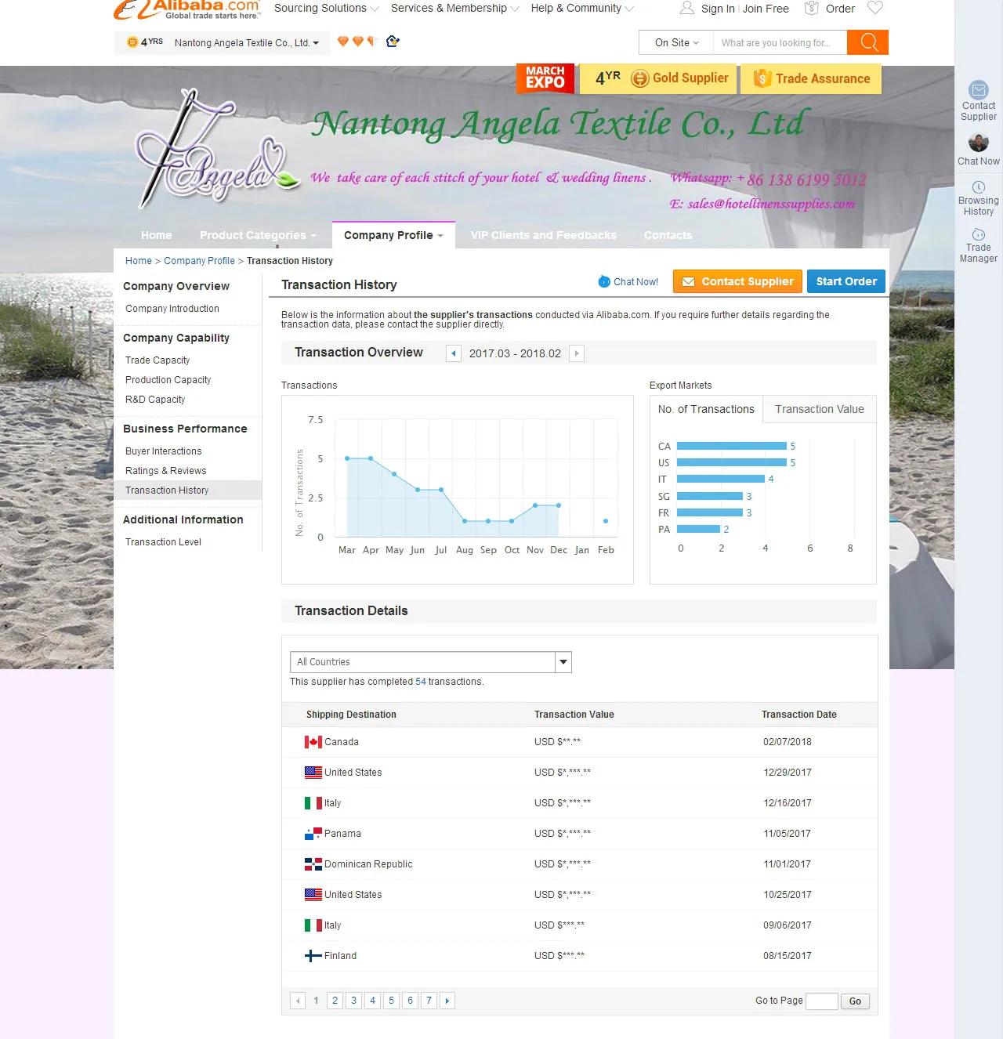
Task: Click the orange Contact Supplier button
Action: [x=737, y=281]
